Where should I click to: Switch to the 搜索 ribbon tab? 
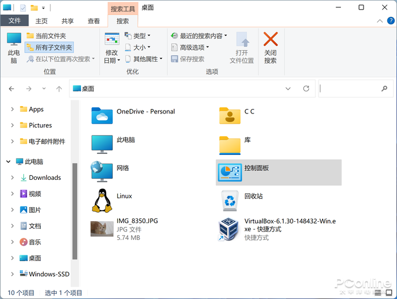click(x=123, y=21)
